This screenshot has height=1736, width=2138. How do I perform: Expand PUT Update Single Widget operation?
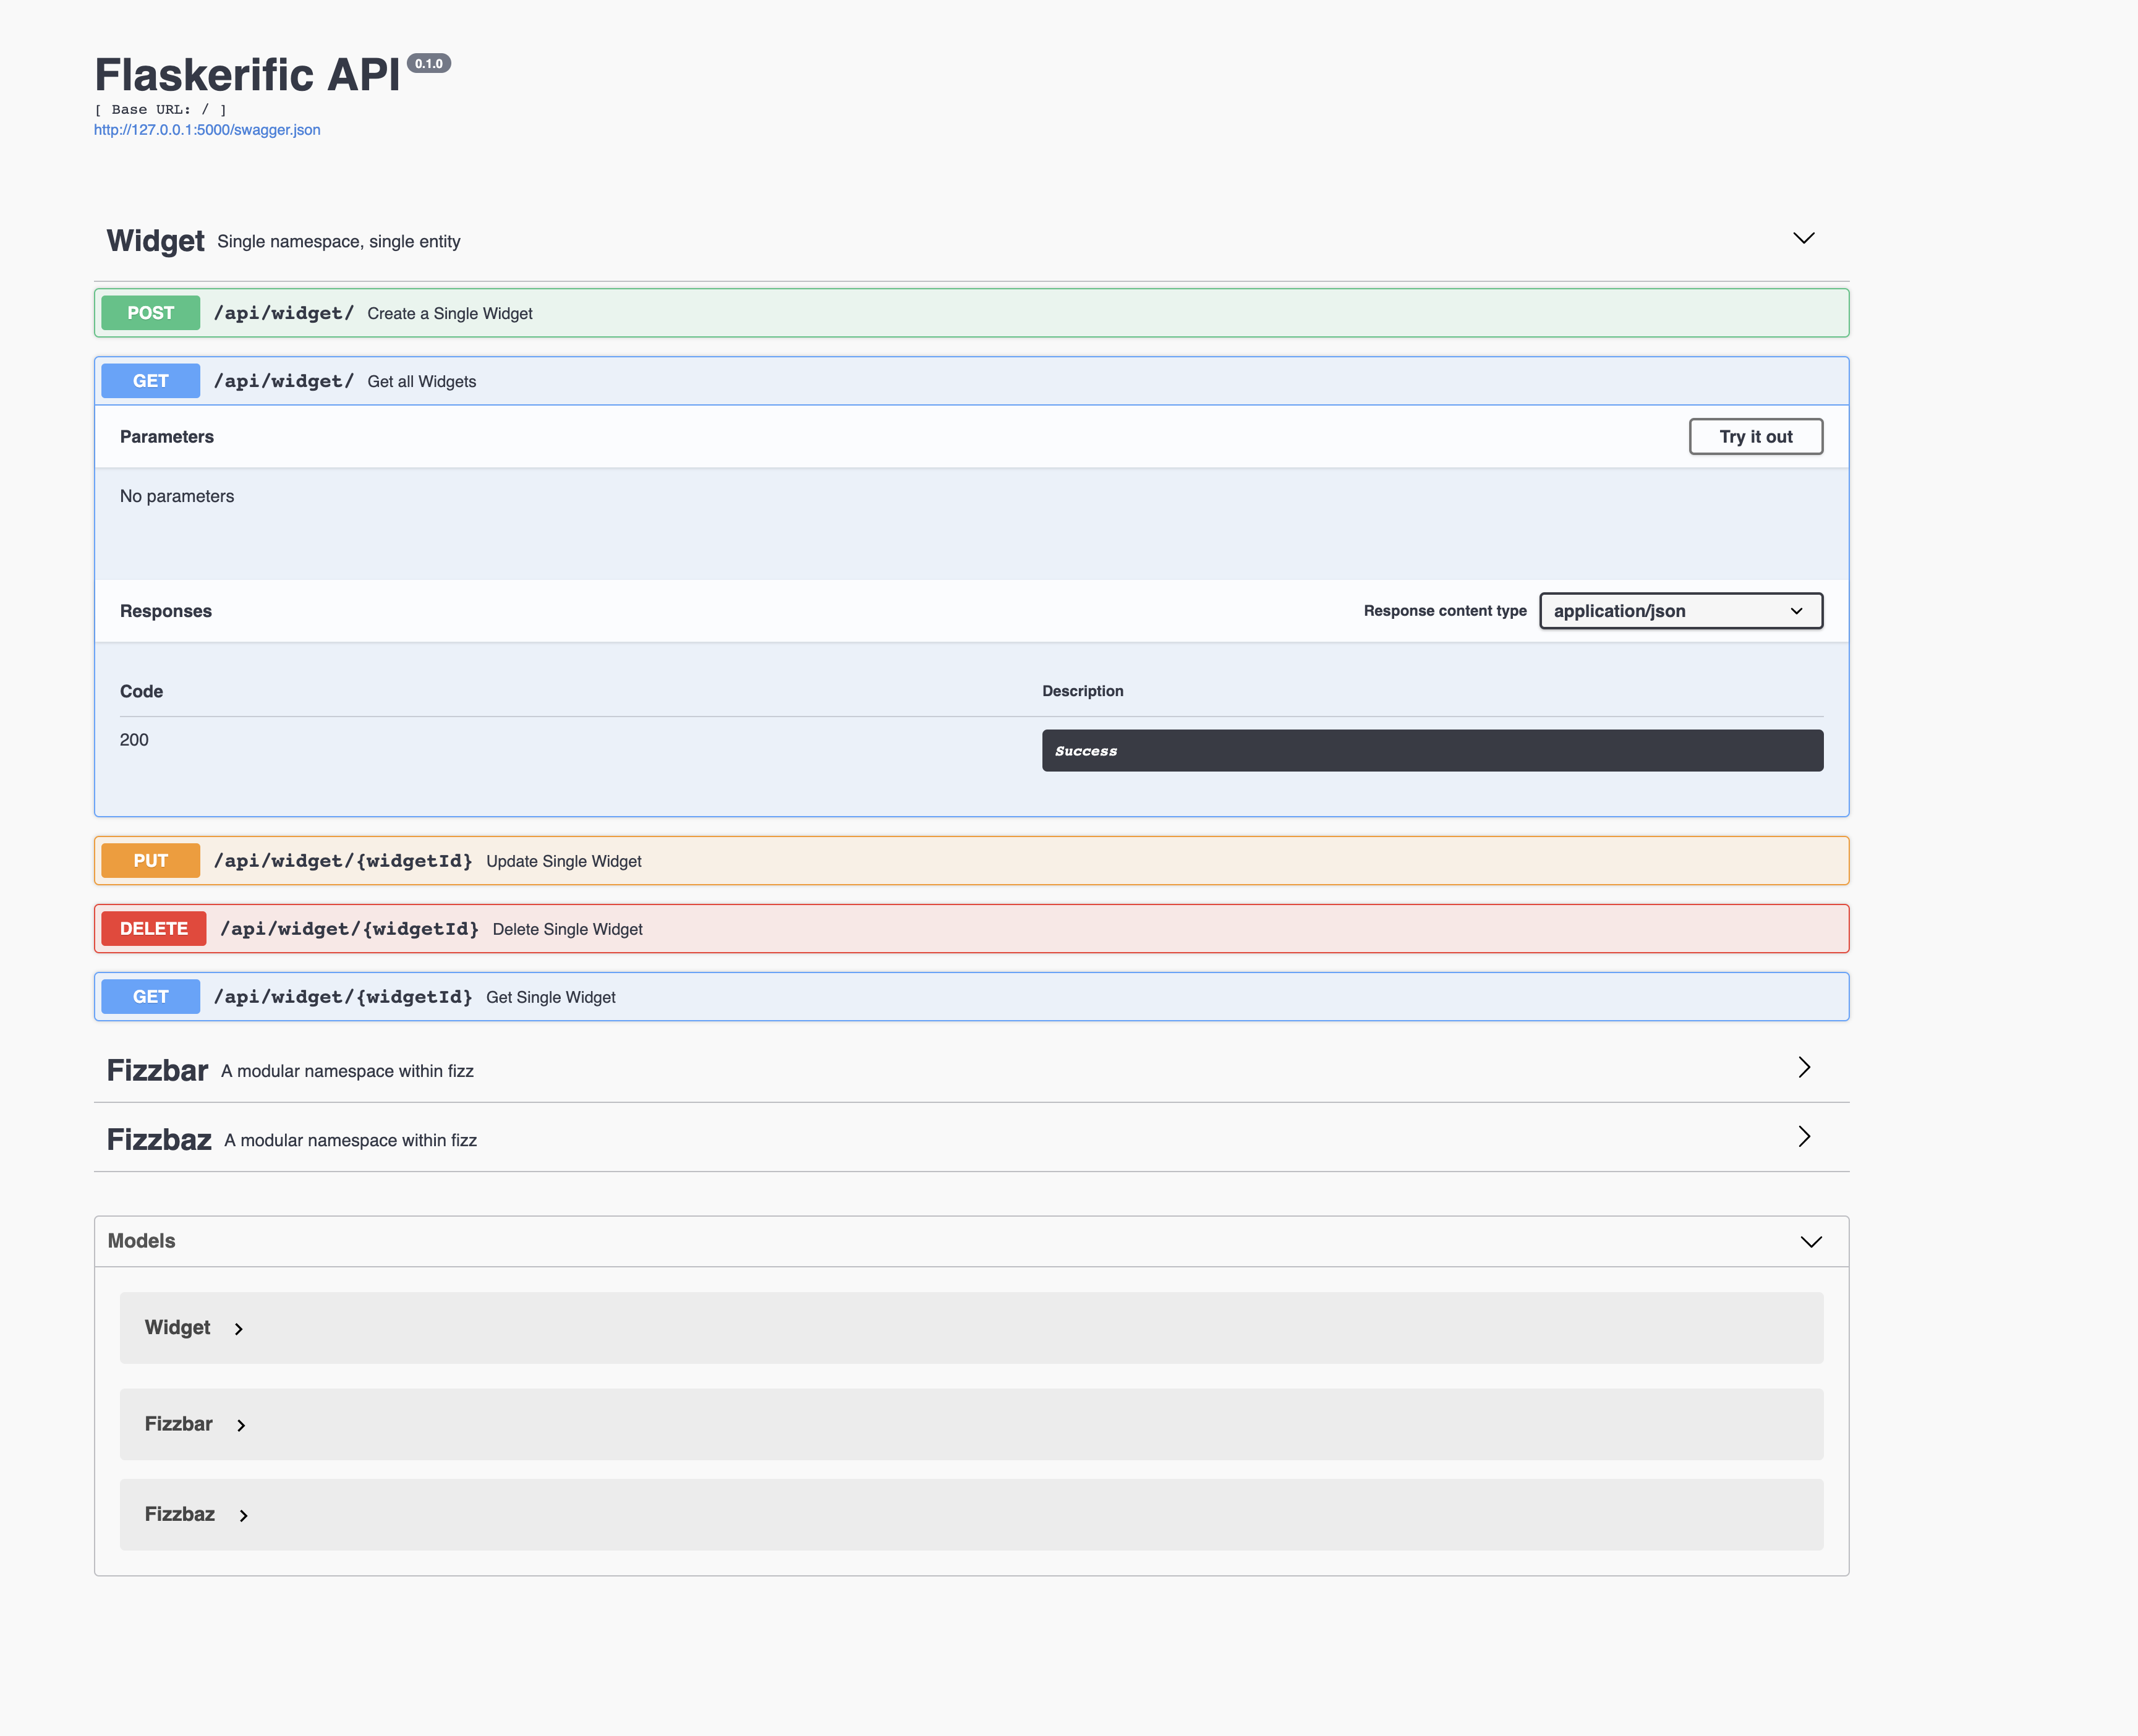563,861
